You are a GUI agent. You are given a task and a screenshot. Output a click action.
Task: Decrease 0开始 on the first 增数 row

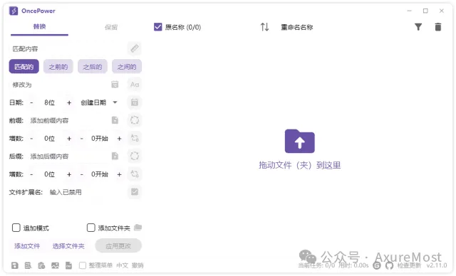click(82, 139)
